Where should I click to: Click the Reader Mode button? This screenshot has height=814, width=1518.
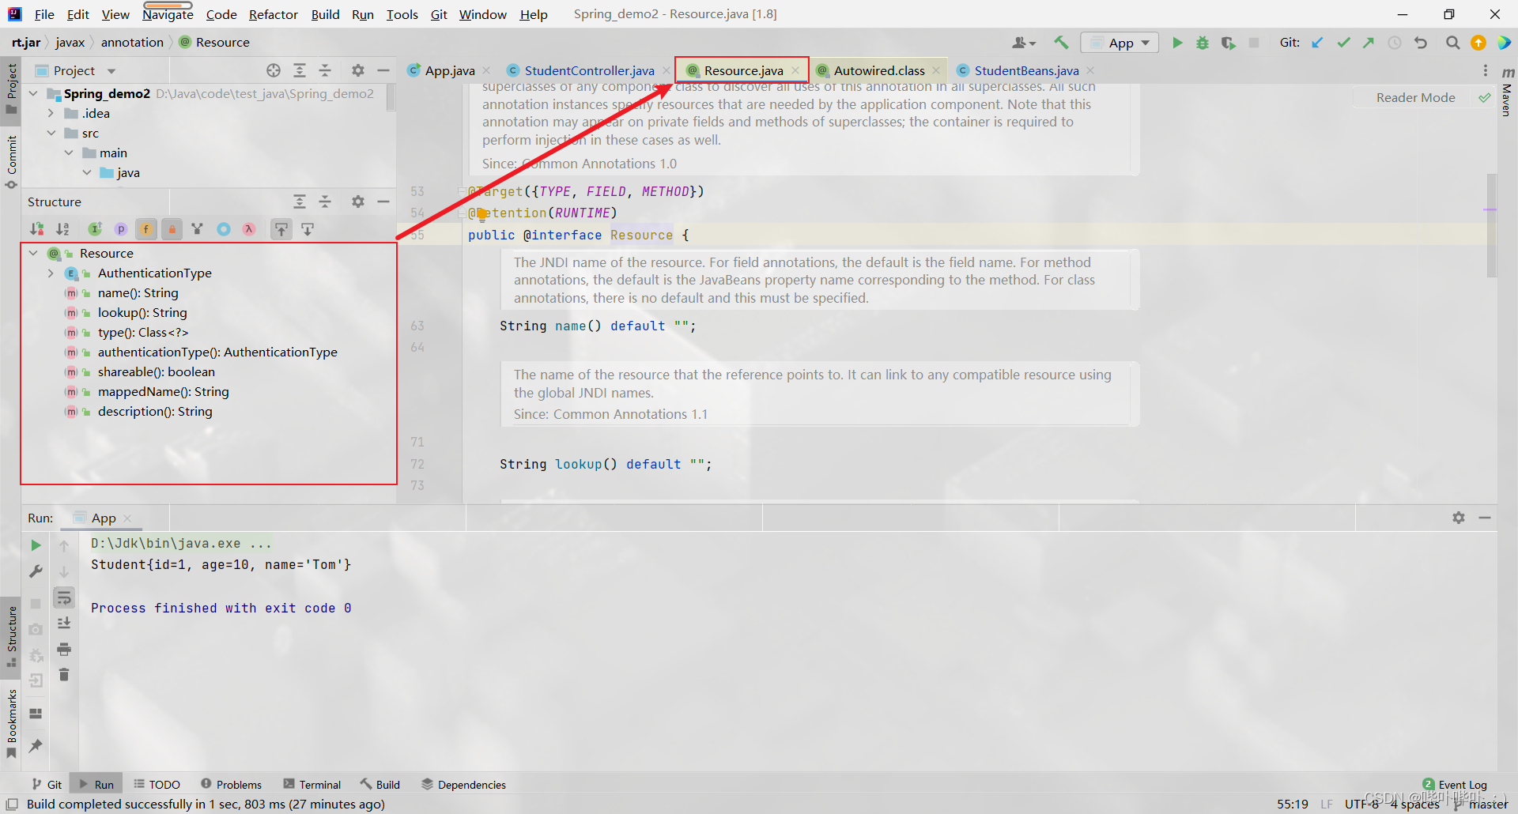tap(1415, 97)
